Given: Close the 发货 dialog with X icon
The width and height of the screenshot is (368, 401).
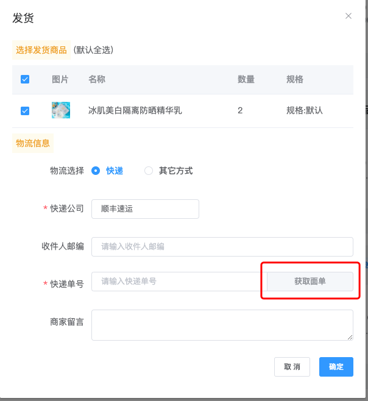Looking at the screenshot, I should [x=348, y=16].
